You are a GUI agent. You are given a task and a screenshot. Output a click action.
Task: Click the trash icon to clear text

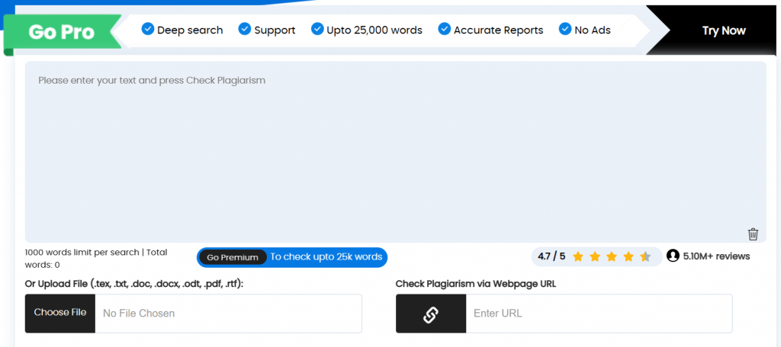[x=753, y=234]
